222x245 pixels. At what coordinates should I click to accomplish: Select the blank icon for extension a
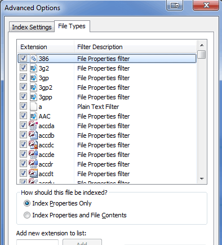click(x=33, y=107)
